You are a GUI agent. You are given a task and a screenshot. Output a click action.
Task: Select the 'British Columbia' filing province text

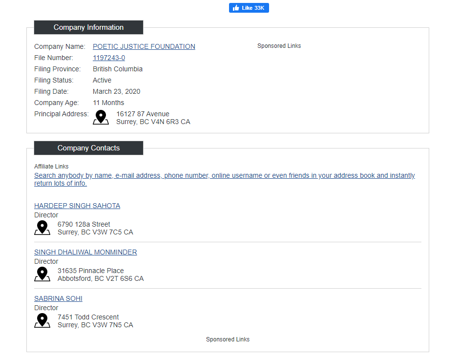(x=118, y=69)
